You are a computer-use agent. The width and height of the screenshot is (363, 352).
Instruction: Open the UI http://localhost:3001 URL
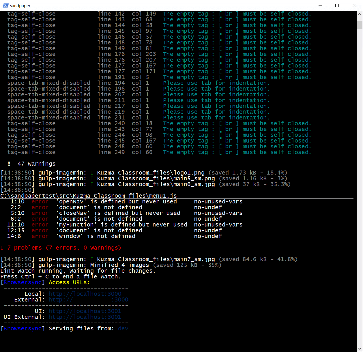click(x=85, y=311)
